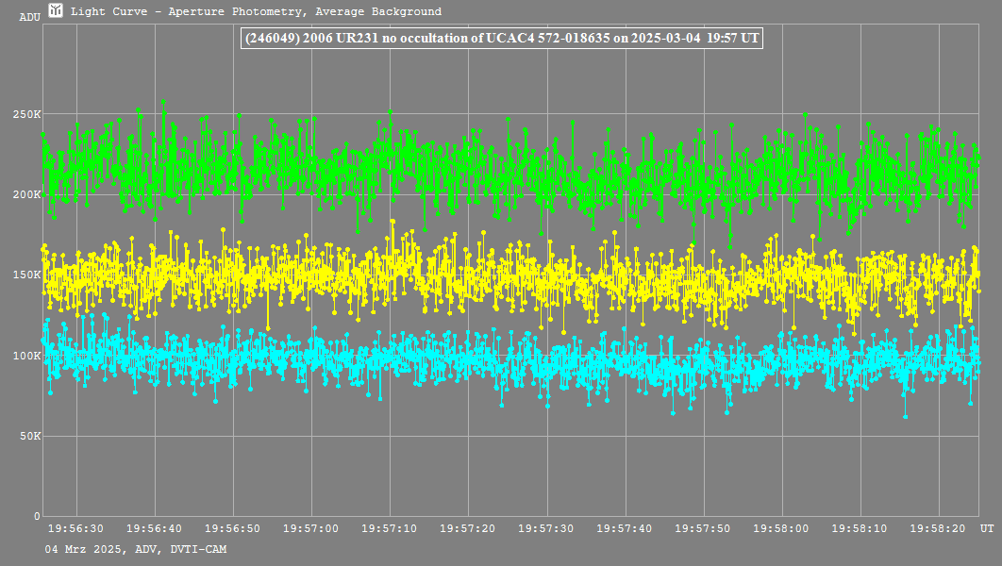Click the UT unit label on time axis
Image resolution: width=1002 pixels, height=566 pixels.
(985, 529)
